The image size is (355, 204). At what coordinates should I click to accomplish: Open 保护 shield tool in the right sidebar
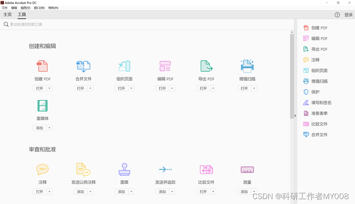tap(311, 92)
